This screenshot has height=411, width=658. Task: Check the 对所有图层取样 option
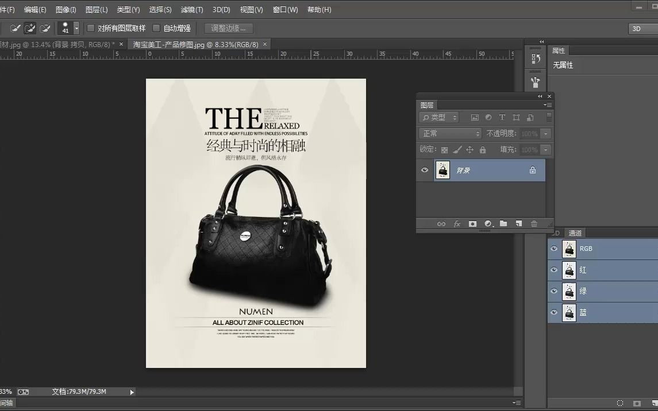(x=90, y=28)
